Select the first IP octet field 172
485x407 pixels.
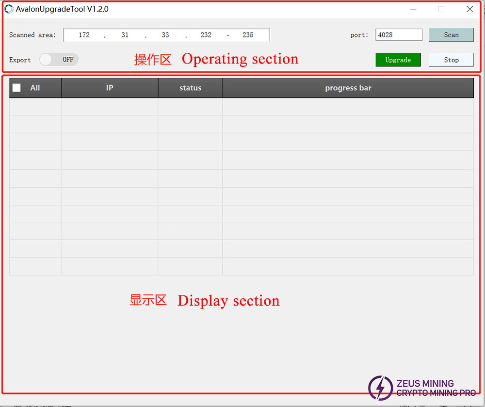click(84, 35)
